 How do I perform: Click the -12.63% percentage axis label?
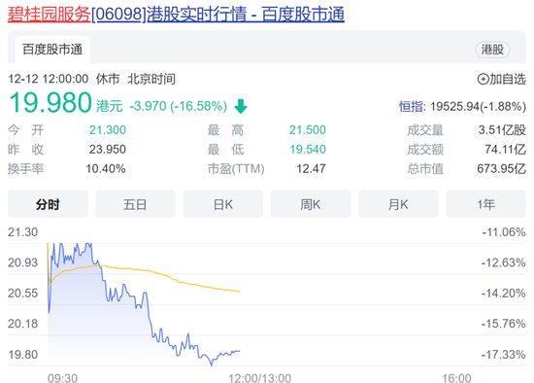[504, 262]
